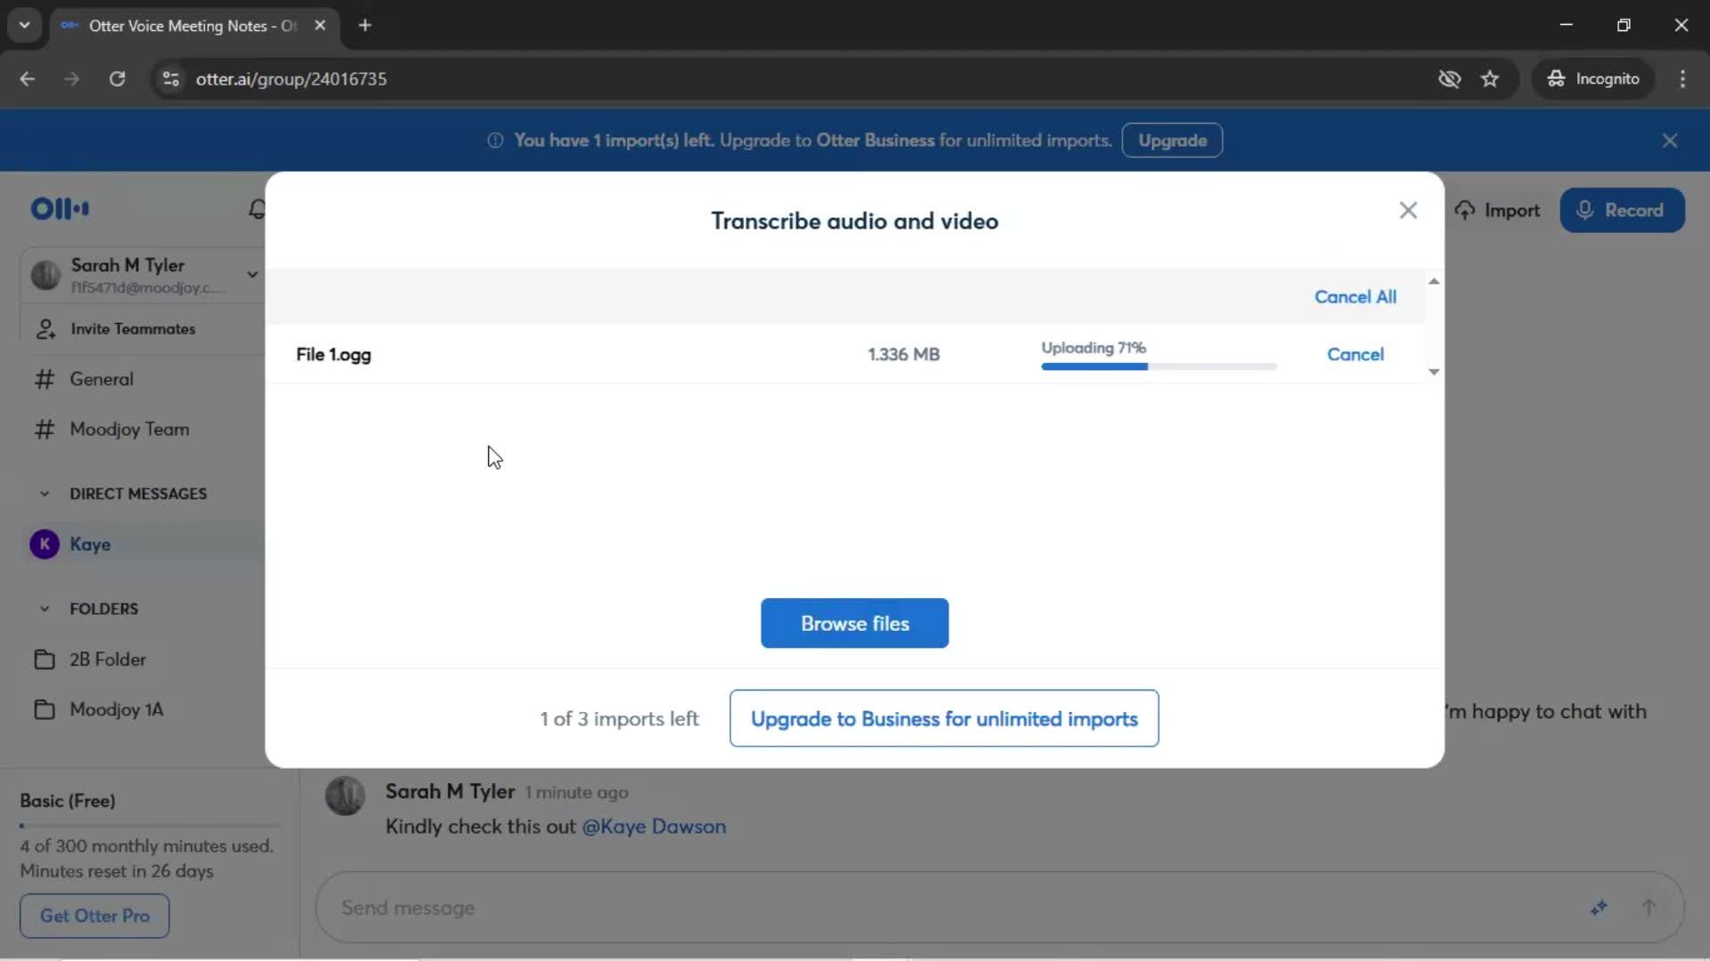Click Sarah M Tyler's message avatar
This screenshot has height=961, width=1710.
click(345, 795)
